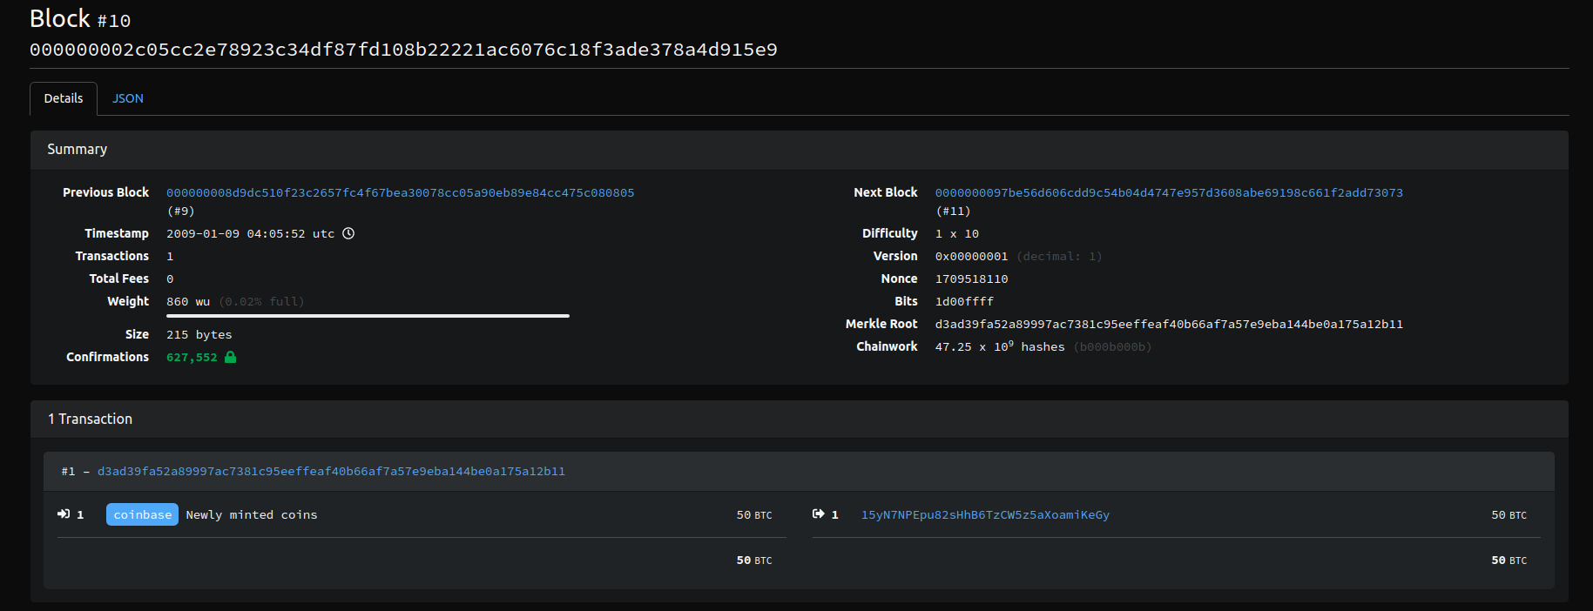Click the 50 BTC amount beside Newly minted coins
This screenshot has width=1593, height=611.
pyautogui.click(x=754, y=515)
